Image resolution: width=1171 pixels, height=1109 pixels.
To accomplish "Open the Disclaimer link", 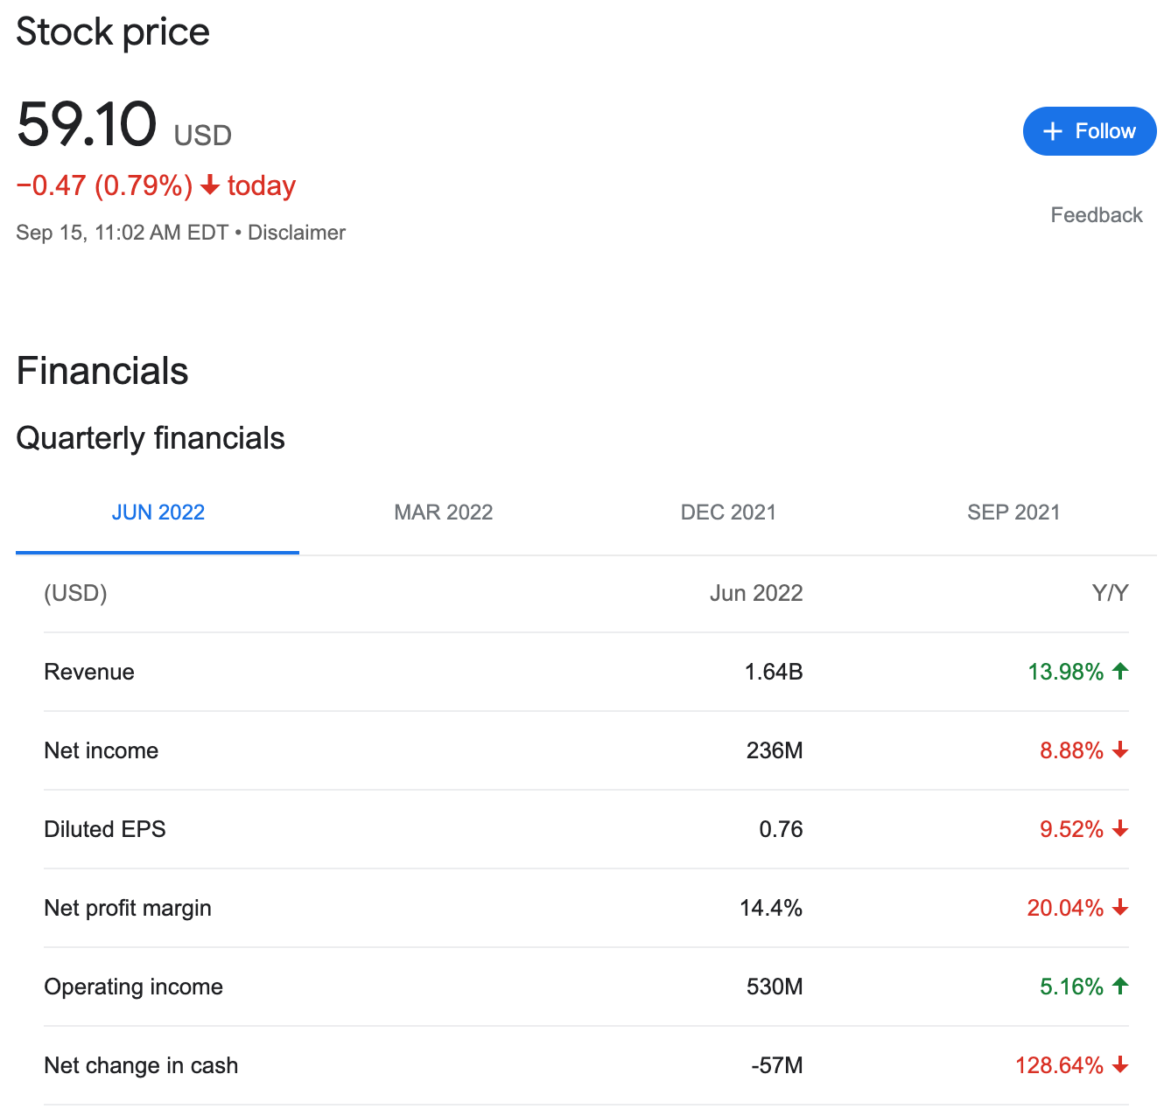I will pos(297,233).
